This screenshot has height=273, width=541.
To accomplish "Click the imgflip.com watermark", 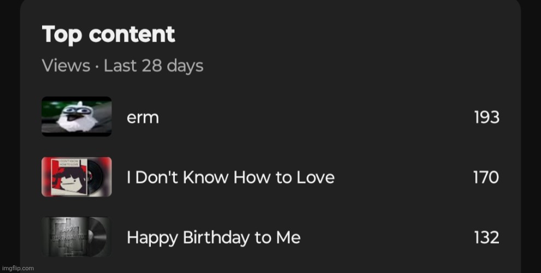I will click(17, 268).
